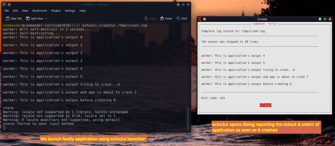Click the Find toolbar button
The width and height of the screenshot is (335, 146).
[x=181, y=19]
